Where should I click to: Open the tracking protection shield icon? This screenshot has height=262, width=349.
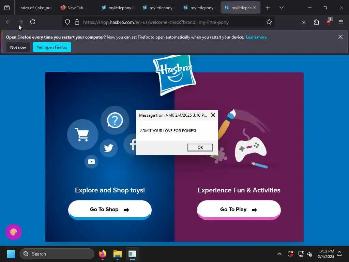[x=67, y=22]
